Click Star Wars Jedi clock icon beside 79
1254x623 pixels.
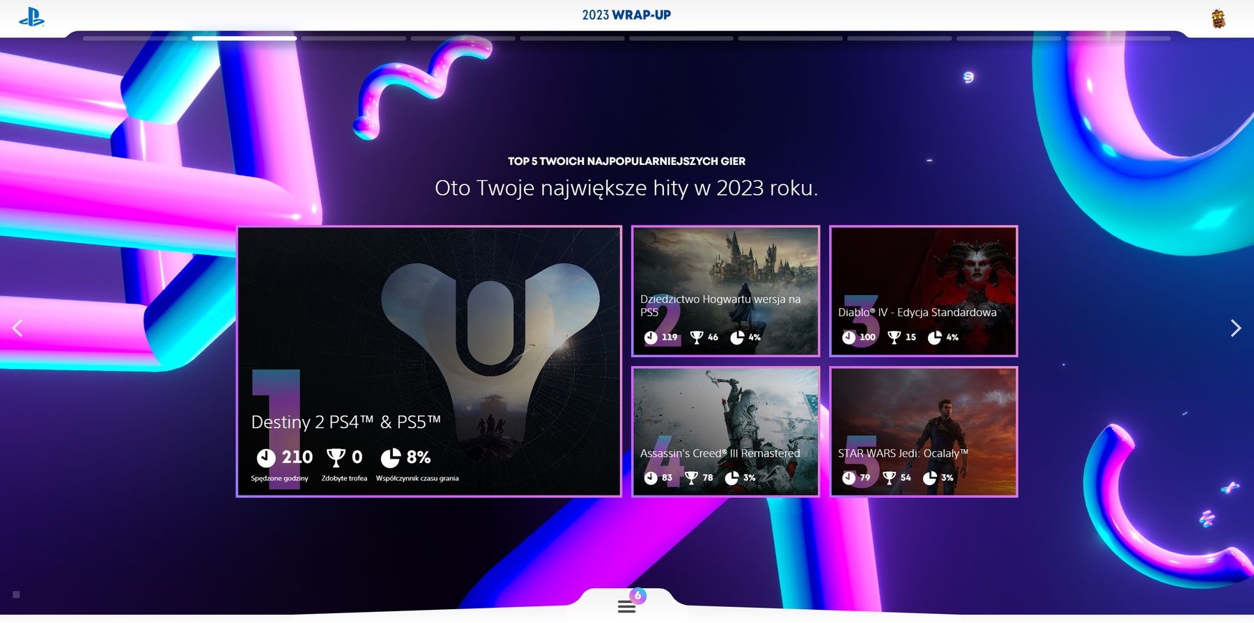849,478
